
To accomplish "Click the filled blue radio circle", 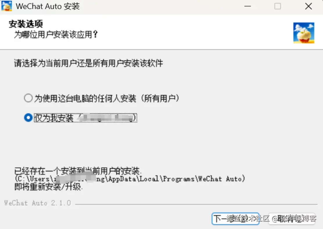I will (28, 118).
